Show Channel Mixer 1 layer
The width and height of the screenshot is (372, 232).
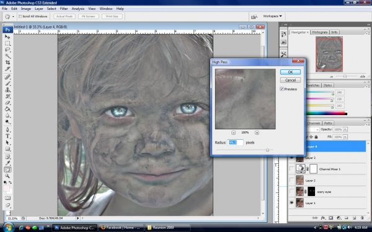291,169
